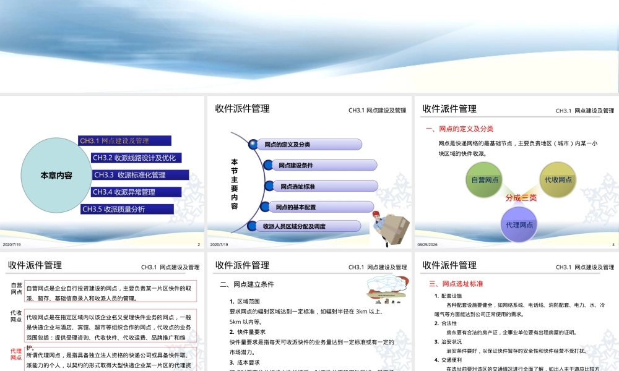Viewport: 619px width, 371px height.
Task: Click the 2. 快件量要求 item
Action: [248, 332]
